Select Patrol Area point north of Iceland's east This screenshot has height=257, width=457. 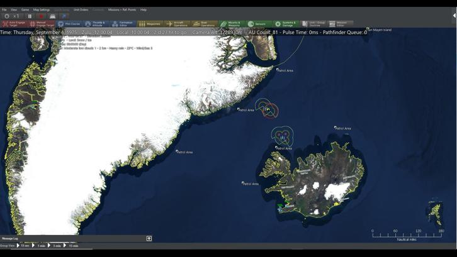[342, 128]
